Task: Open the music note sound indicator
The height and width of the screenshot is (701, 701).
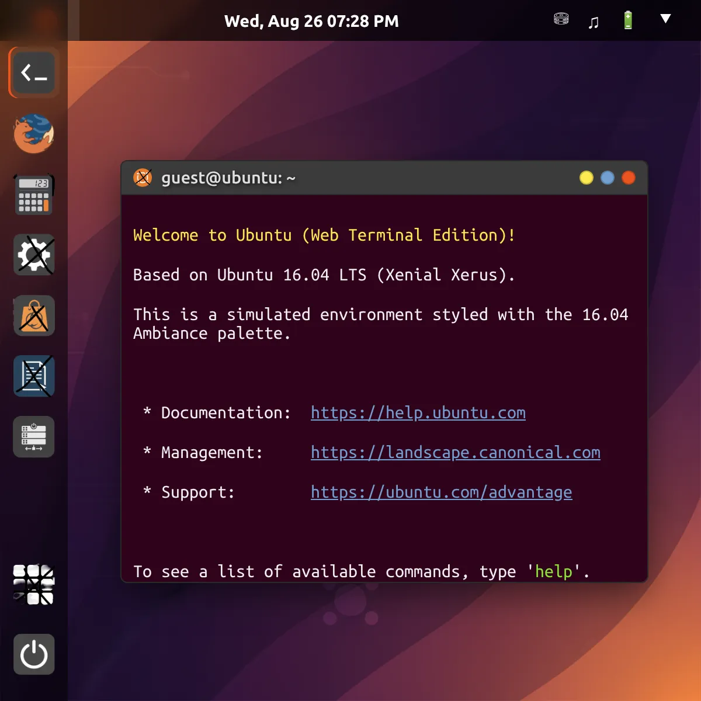Action: pos(594,22)
